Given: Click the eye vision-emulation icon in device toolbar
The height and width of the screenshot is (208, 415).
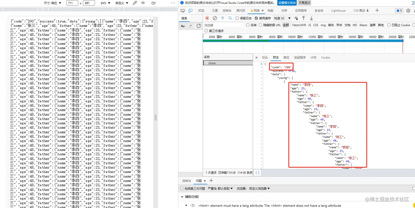Looking at the screenshot, I should click(x=143, y=3).
